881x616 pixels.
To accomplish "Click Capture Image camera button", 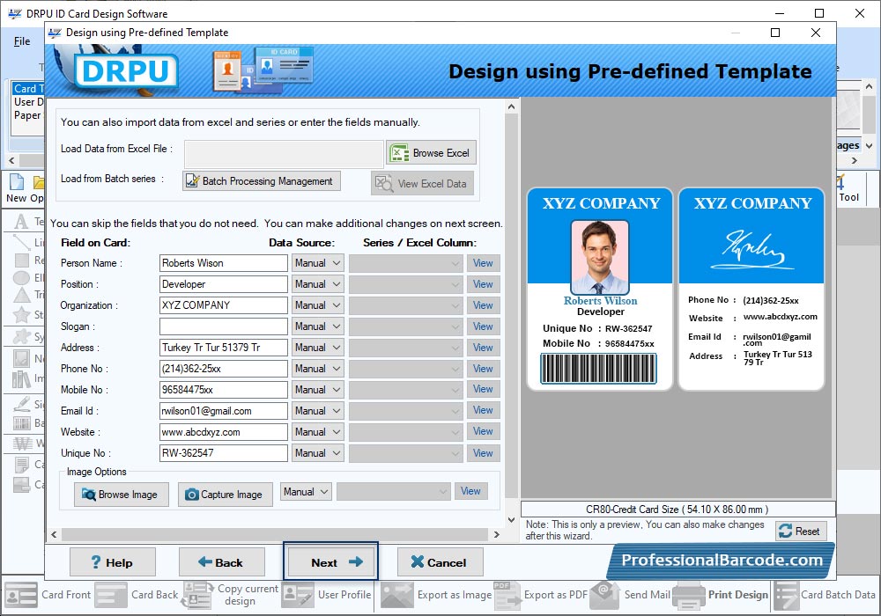I will point(226,495).
